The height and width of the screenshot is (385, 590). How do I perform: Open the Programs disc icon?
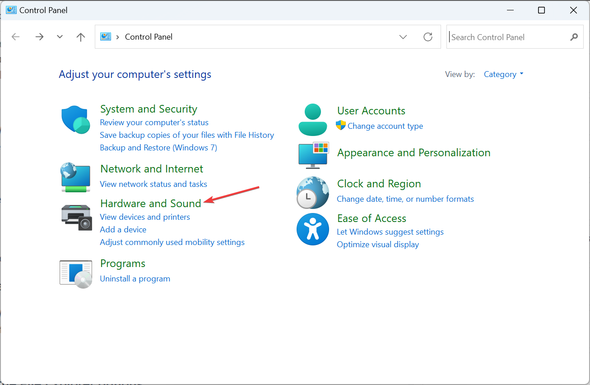coord(76,274)
